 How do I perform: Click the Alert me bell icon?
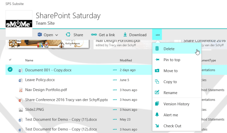[x=157, y=115]
